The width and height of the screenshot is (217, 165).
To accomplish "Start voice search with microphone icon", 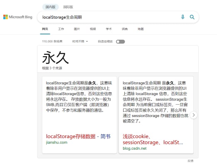I will 183,17.
